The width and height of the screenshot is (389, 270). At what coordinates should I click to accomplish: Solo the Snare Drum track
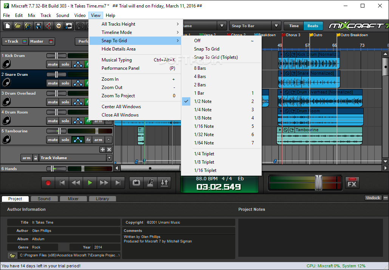65,83
